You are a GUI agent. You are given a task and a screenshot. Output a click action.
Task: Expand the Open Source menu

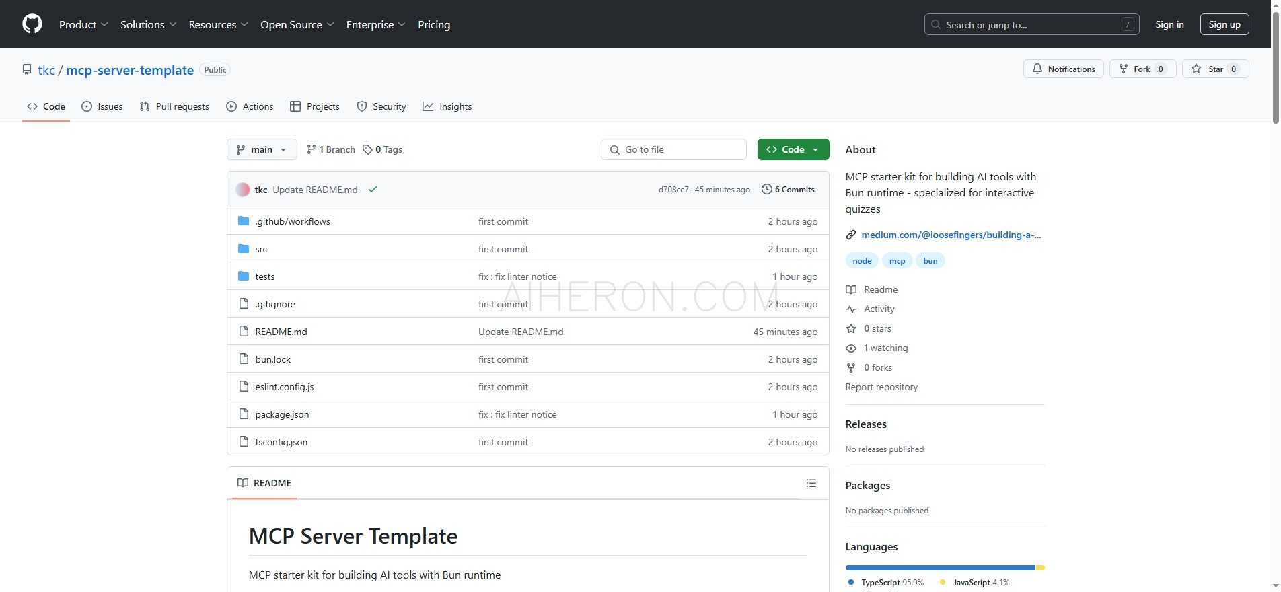point(297,24)
